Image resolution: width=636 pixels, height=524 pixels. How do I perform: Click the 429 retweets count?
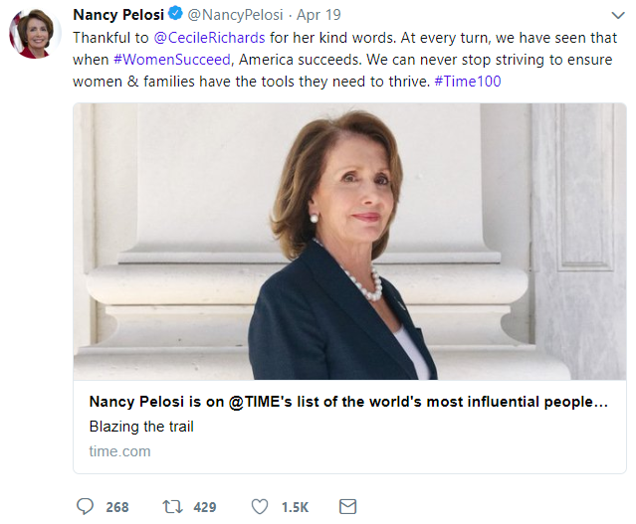[204, 507]
